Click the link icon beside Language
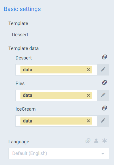 (88, 141)
